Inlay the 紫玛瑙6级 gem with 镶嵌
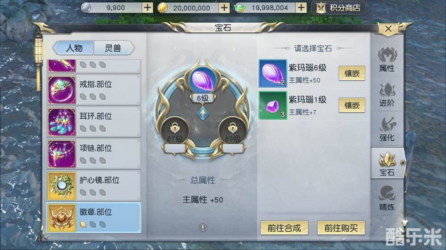This screenshot has width=446, height=250. pyautogui.click(x=352, y=73)
